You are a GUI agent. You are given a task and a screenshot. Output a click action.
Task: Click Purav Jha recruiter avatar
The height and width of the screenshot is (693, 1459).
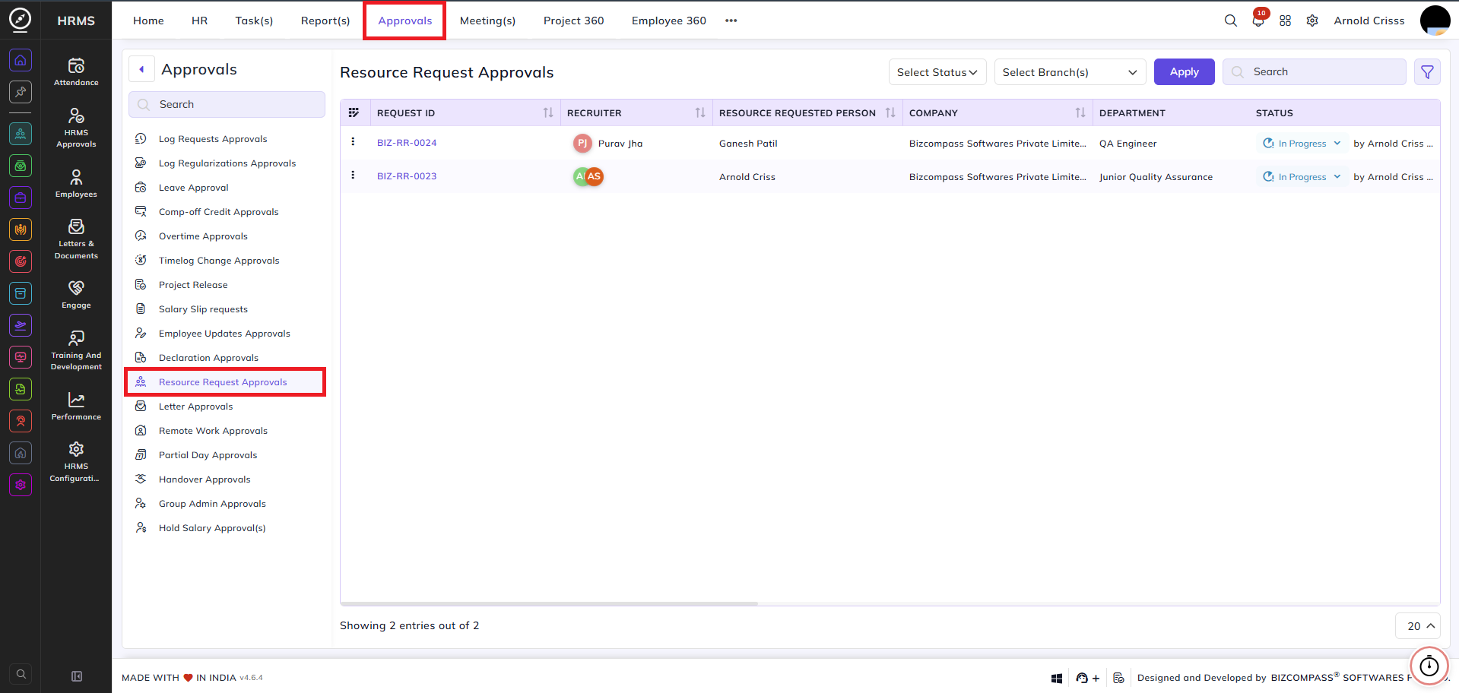coord(582,143)
